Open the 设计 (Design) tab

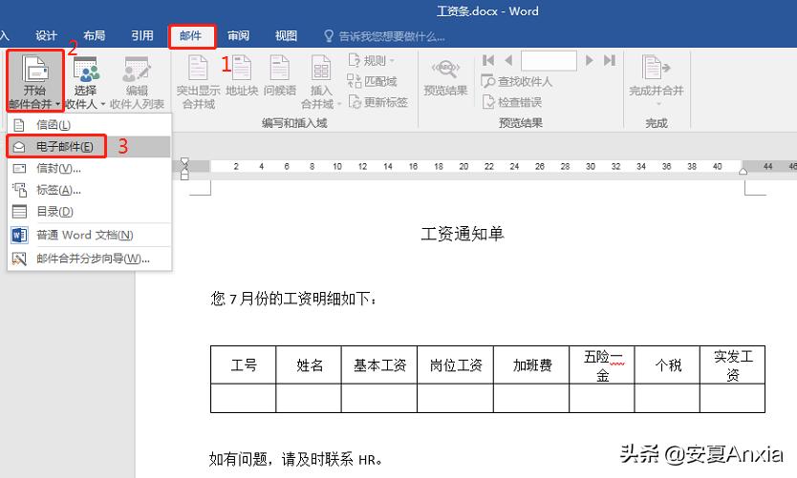pos(46,35)
